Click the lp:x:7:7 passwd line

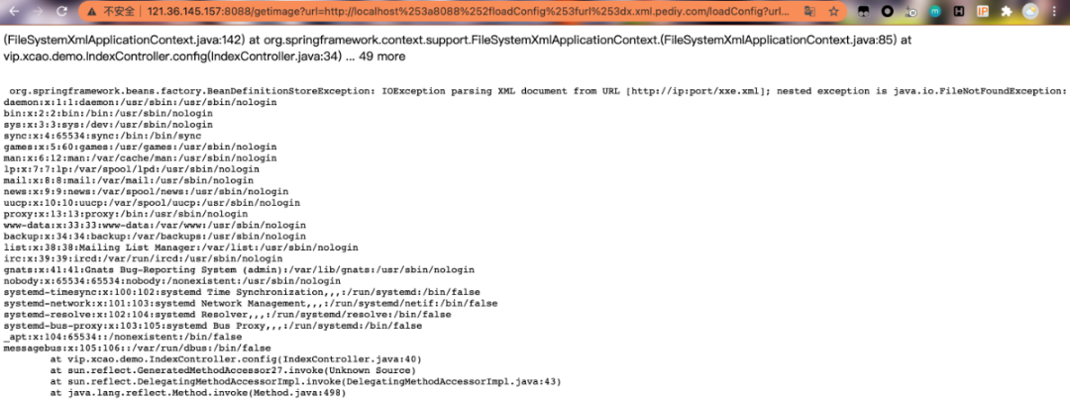point(131,169)
